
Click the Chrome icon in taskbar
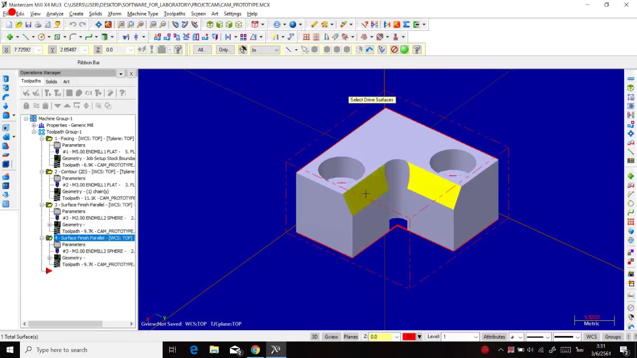[x=255, y=350]
